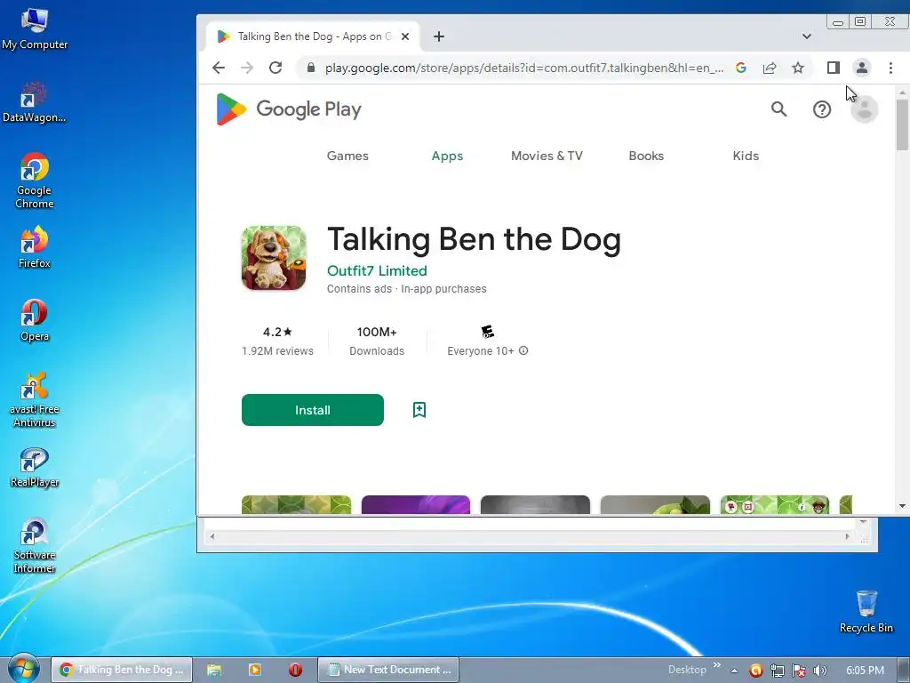The image size is (910, 683).
Task: Bookmark this page with the star
Action: (x=798, y=68)
